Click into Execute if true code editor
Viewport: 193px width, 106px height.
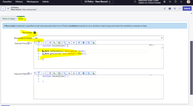99,56
